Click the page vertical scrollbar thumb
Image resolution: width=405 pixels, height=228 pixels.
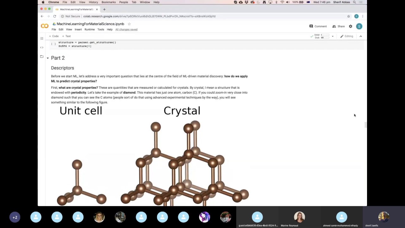(365, 125)
